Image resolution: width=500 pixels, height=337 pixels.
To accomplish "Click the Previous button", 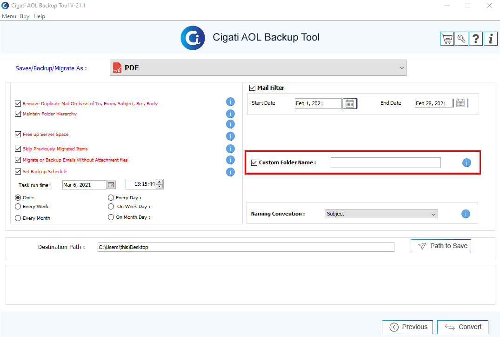I will coord(407,327).
